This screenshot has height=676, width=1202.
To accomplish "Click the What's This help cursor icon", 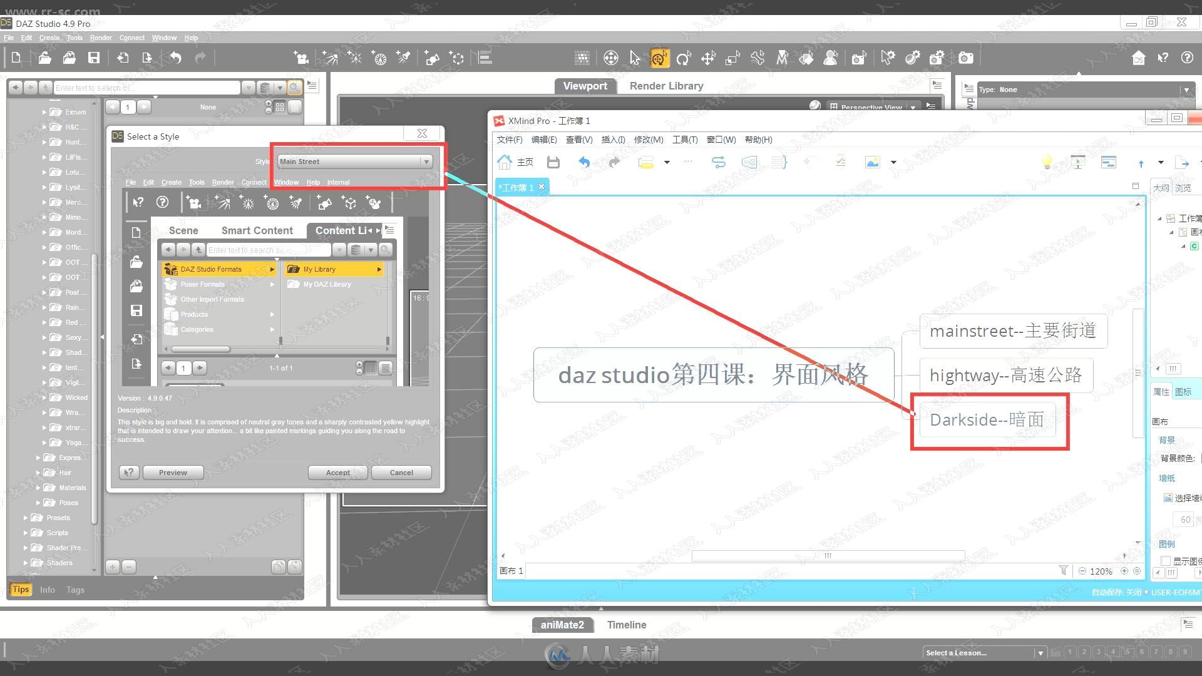I will click(1163, 58).
